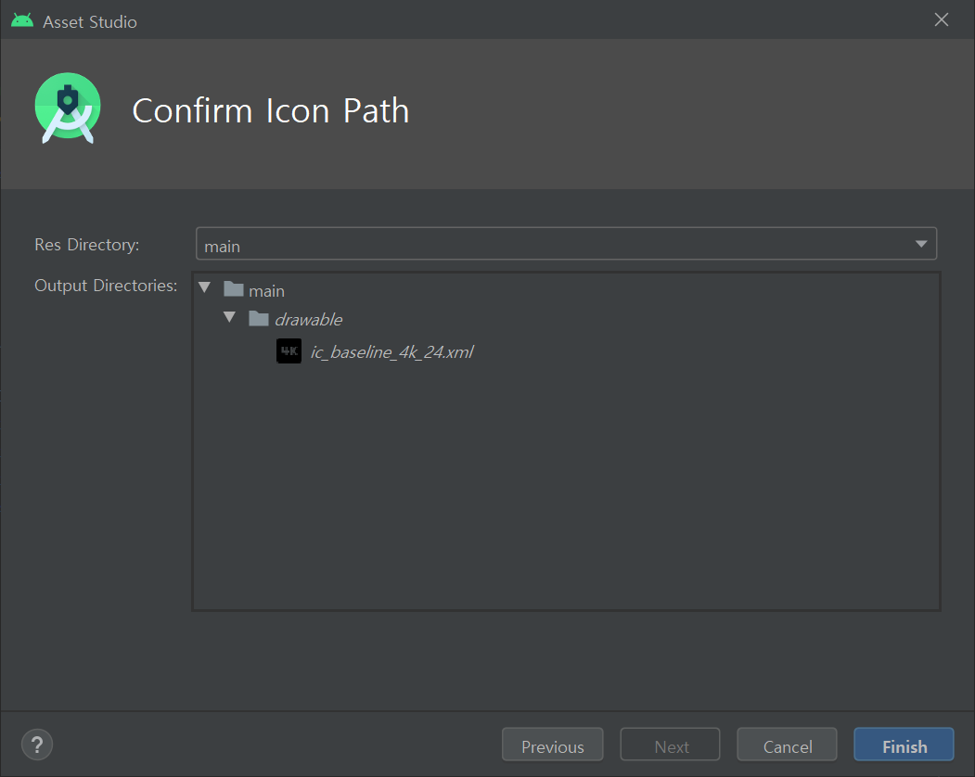
Task: Click the disabled Next button
Action: point(671,745)
